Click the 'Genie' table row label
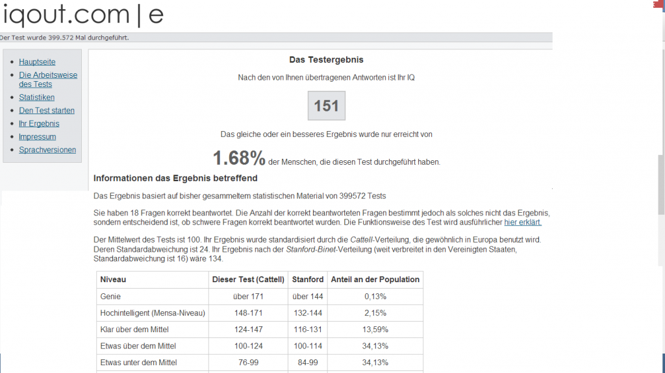 (110, 296)
